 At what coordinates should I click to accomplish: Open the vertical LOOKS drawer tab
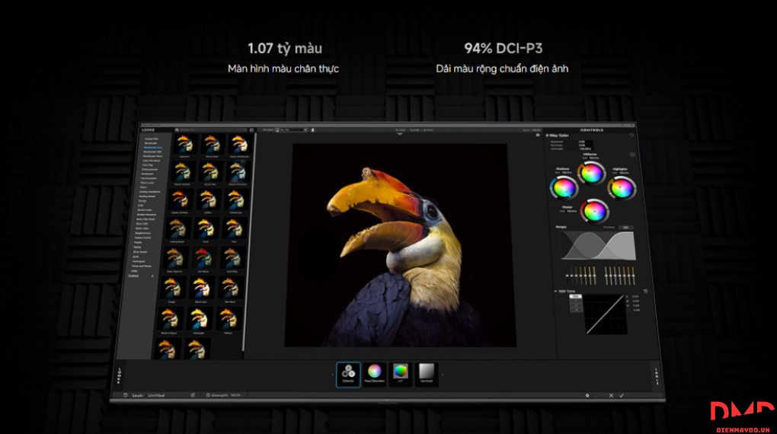click(x=119, y=375)
